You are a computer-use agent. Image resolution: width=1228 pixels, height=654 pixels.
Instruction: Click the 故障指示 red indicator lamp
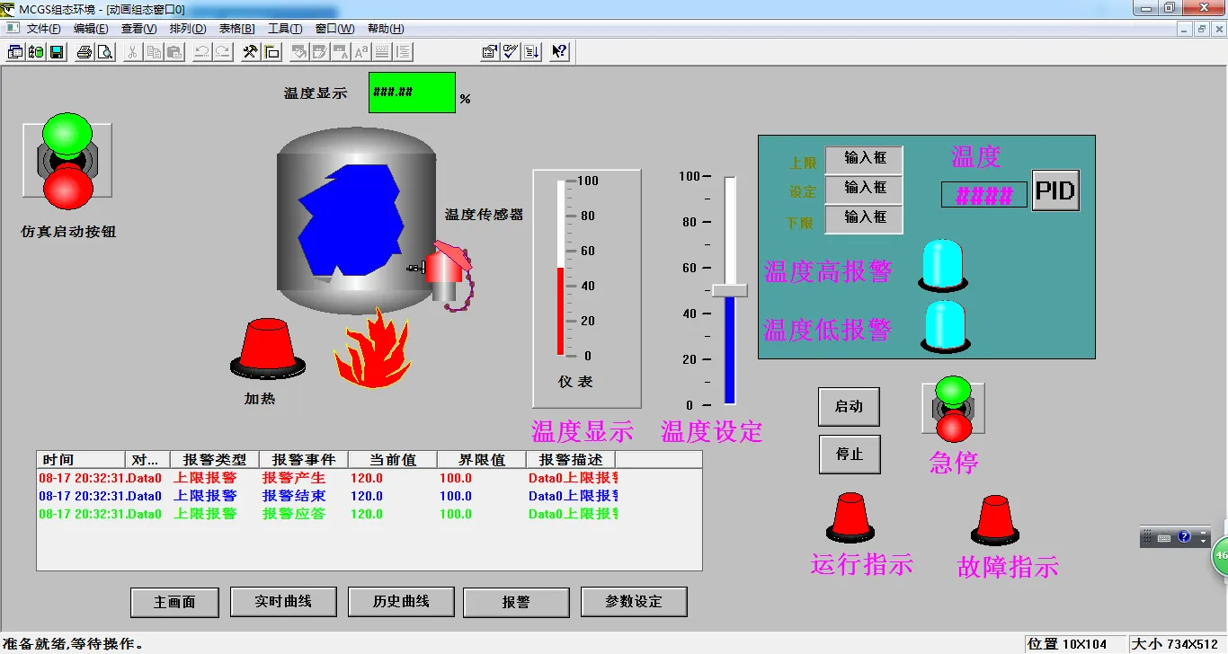click(x=994, y=521)
